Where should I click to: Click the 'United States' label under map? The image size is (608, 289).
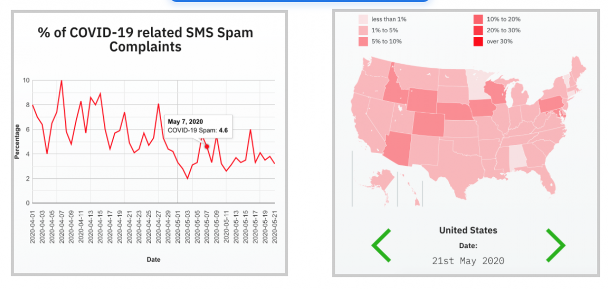click(x=468, y=230)
